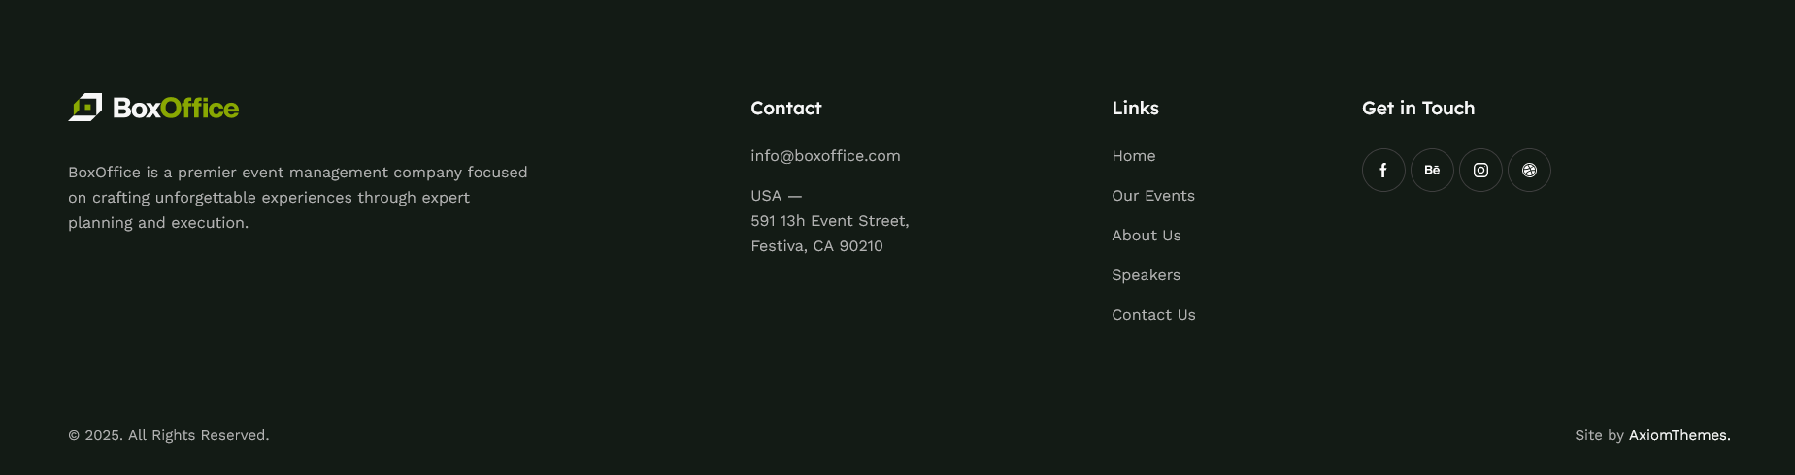The image size is (1795, 475).
Task: Click the Links column heading
Action: (1136, 109)
